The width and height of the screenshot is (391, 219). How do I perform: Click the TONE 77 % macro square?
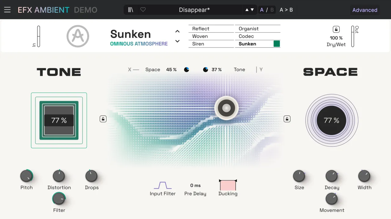(59, 120)
